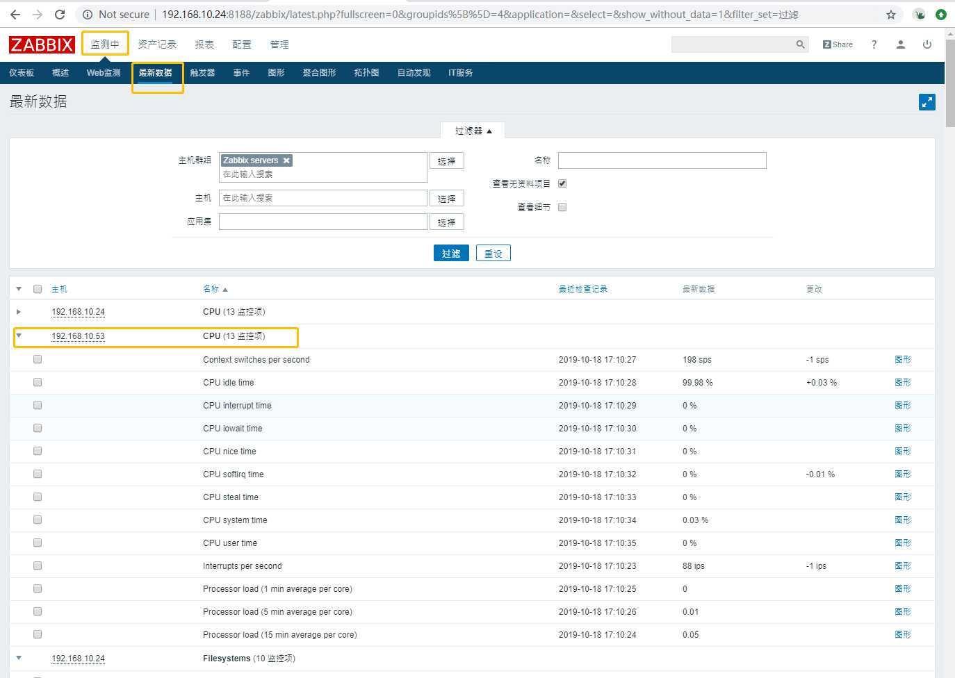Click Select button for host group
The image size is (955, 678).
pos(447,160)
